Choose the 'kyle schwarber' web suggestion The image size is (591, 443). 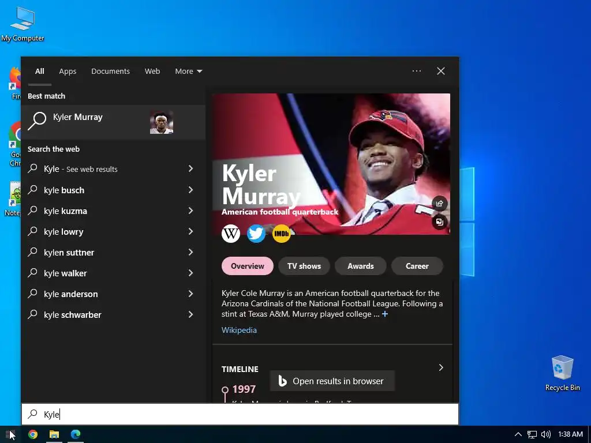coord(113,314)
